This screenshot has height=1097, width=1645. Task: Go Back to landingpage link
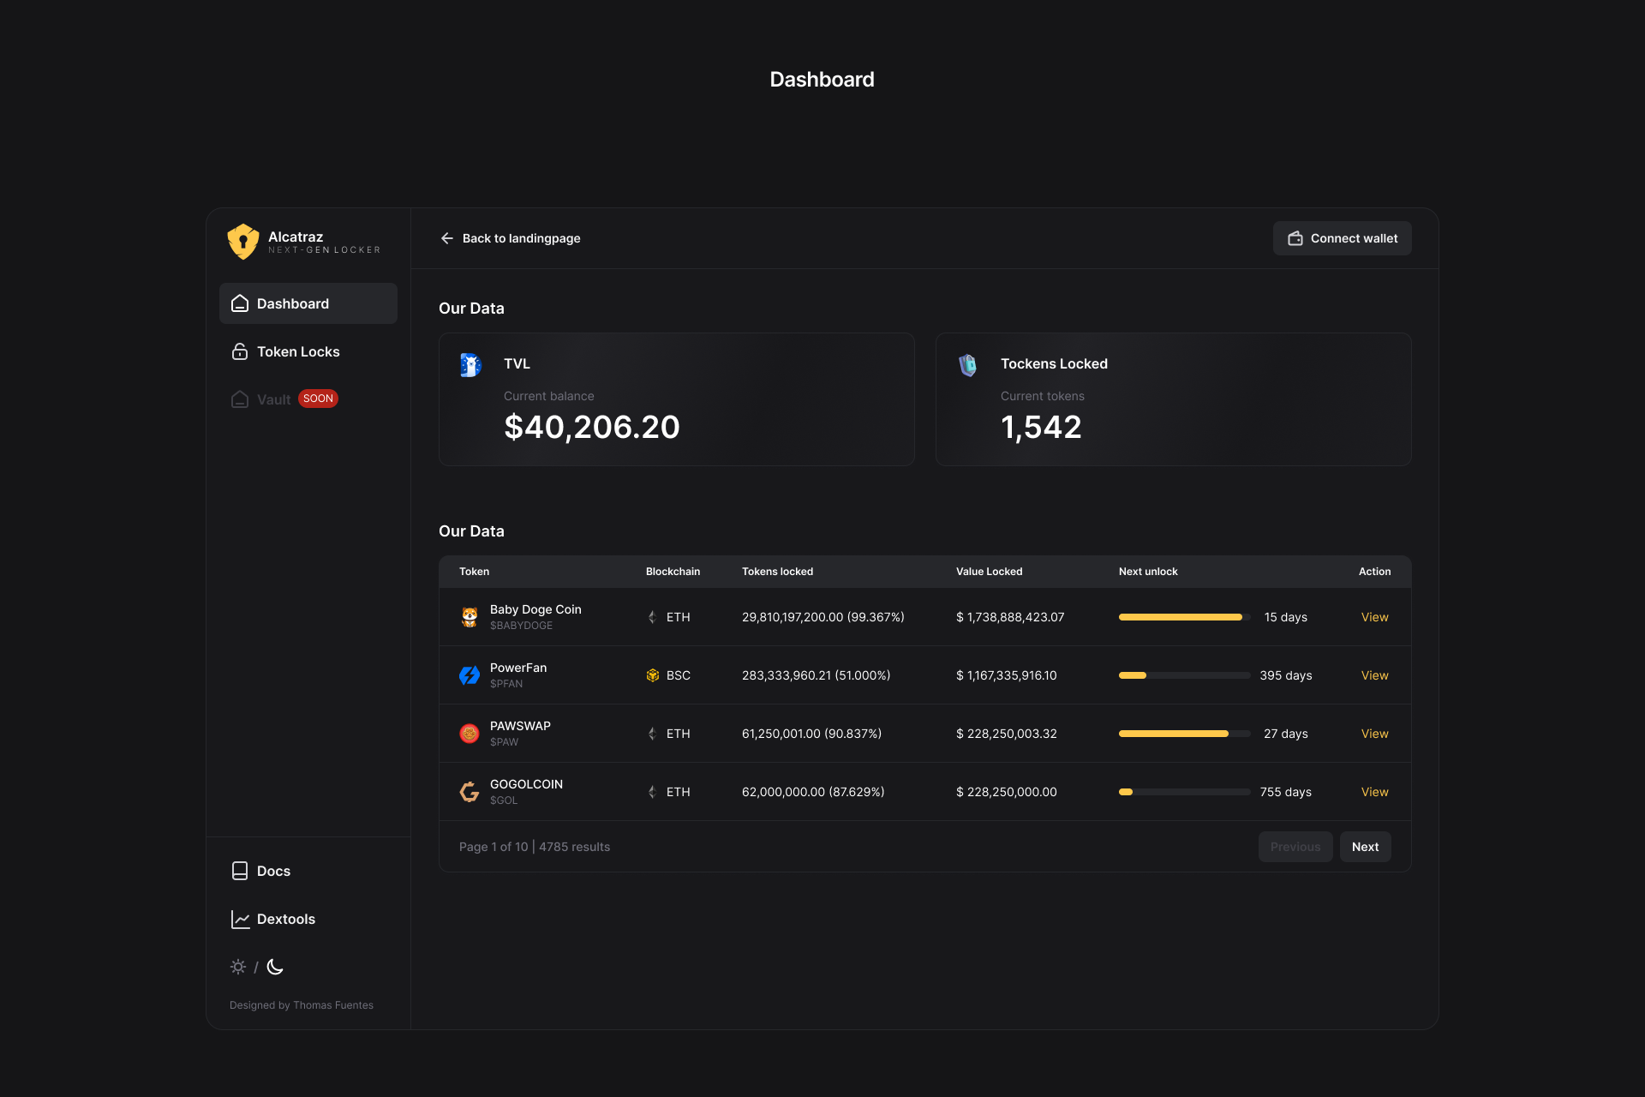[511, 238]
